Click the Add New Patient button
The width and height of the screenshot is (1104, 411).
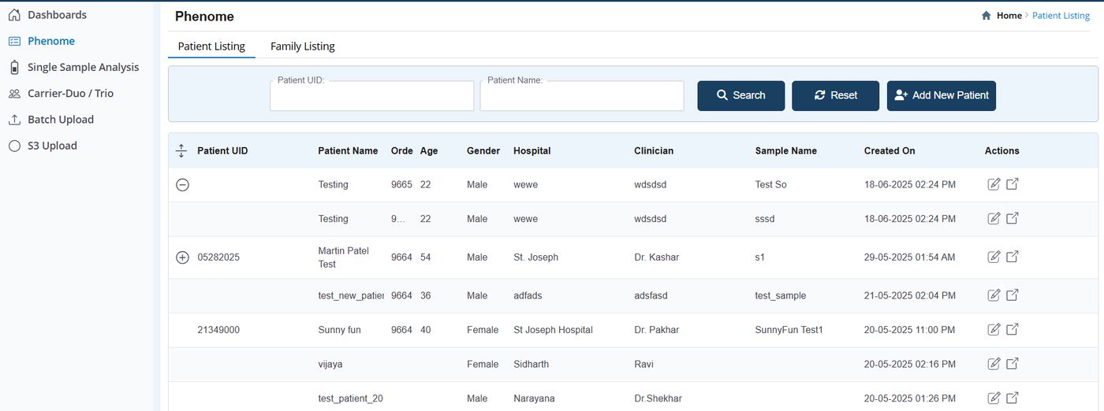pyautogui.click(x=942, y=95)
